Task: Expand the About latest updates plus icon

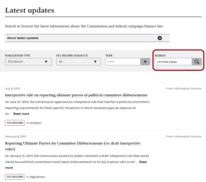Action: click(160, 38)
